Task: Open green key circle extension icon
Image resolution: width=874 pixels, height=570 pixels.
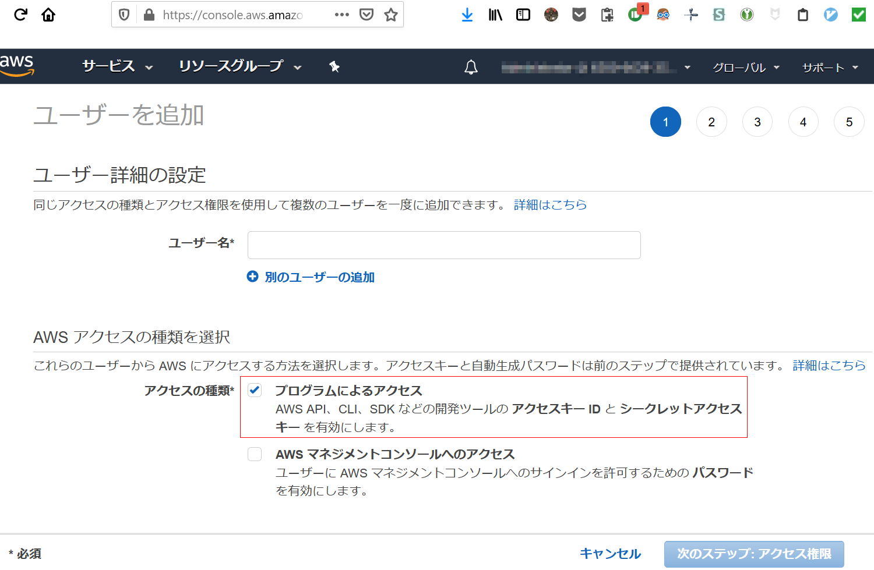Action: tap(747, 15)
